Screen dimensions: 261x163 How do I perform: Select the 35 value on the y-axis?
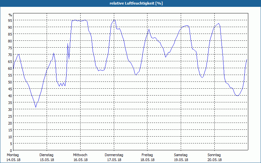coord(10,103)
